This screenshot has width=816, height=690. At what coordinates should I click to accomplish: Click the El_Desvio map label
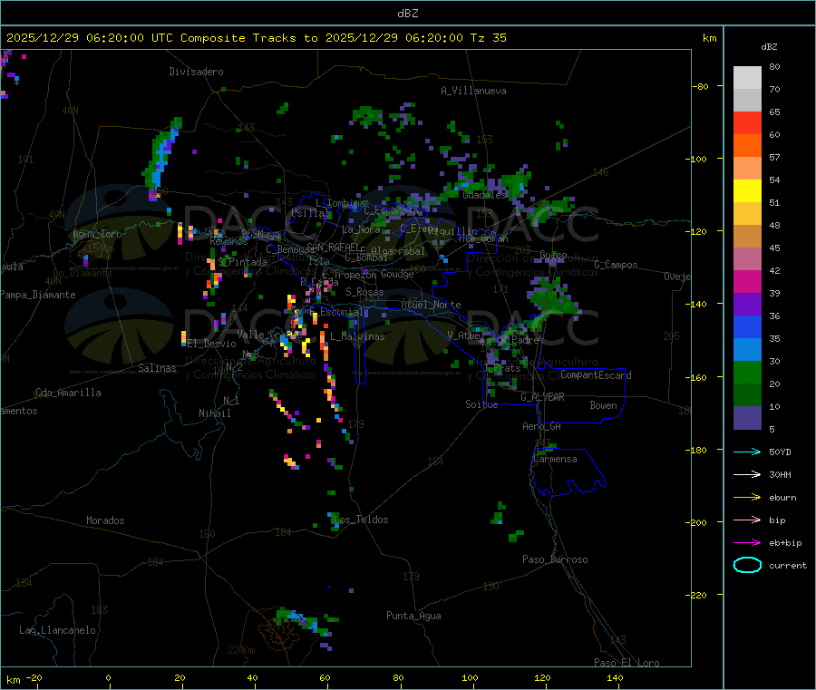coord(212,344)
